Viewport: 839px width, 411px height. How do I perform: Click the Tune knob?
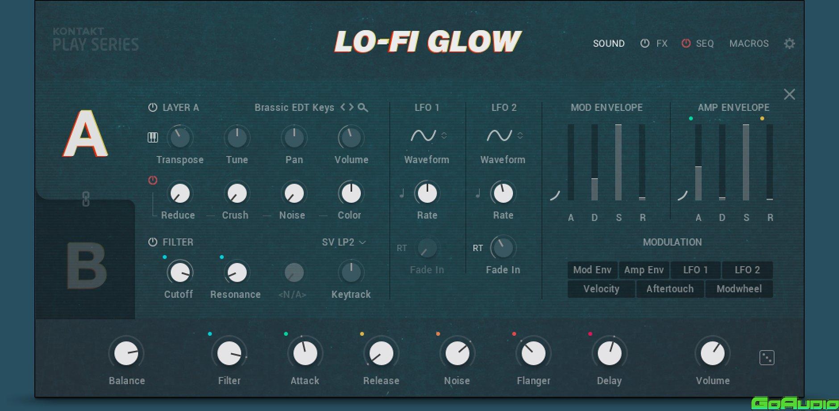click(237, 137)
